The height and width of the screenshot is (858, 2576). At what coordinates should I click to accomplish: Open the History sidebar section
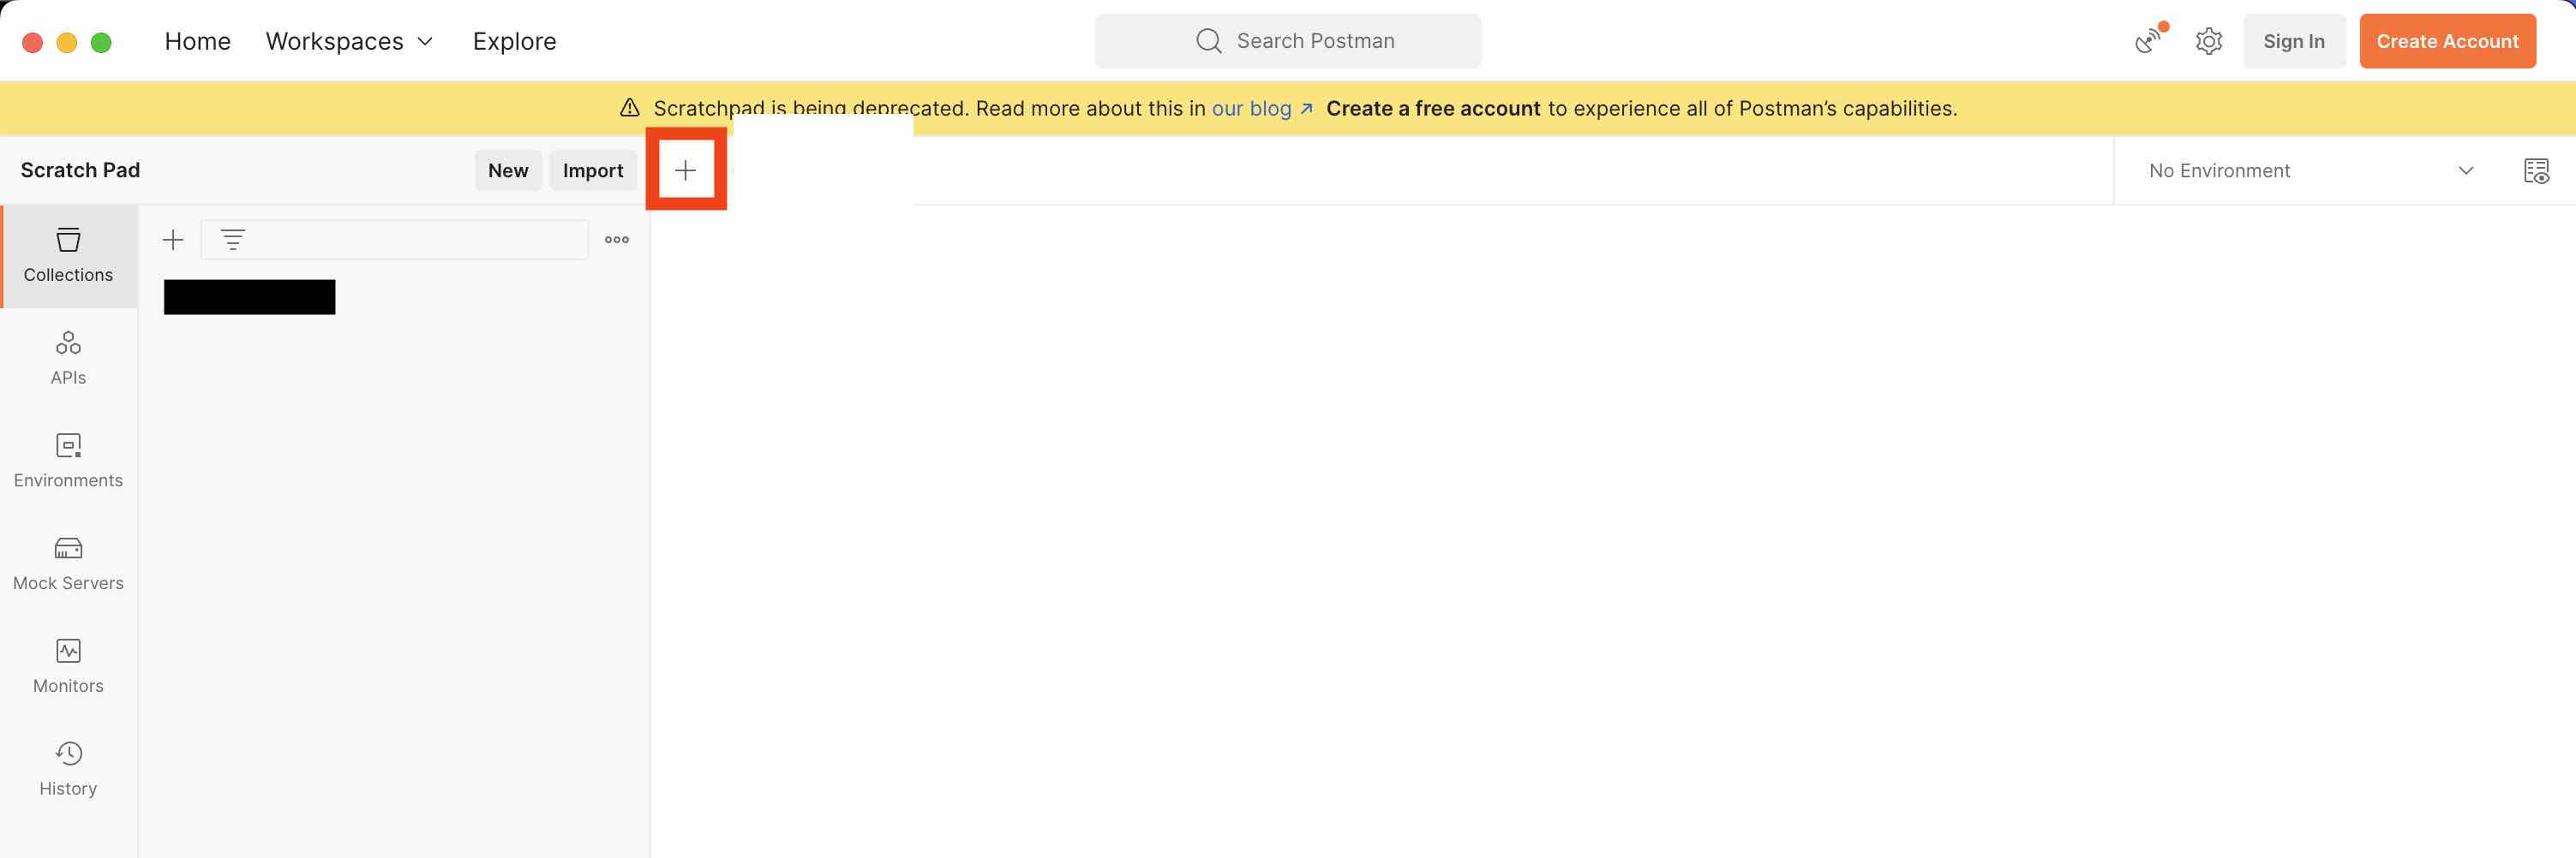tap(68, 770)
